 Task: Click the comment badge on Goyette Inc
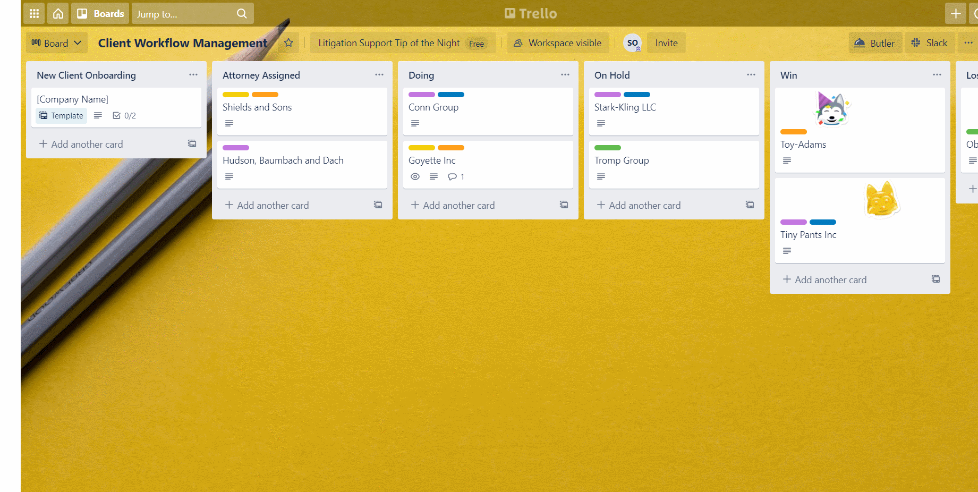click(456, 176)
